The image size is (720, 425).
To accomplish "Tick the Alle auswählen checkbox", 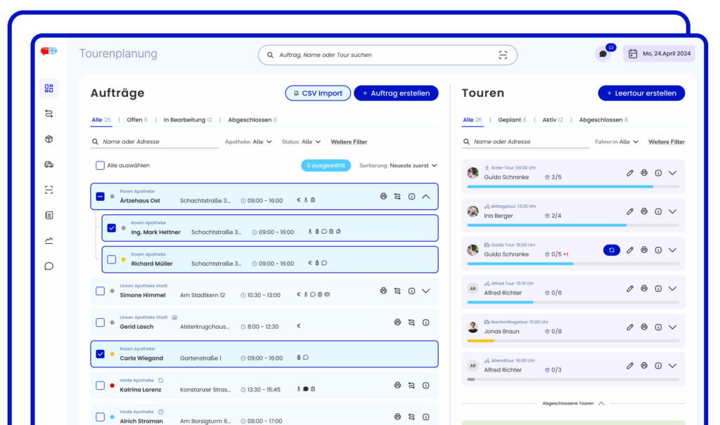I will point(100,165).
